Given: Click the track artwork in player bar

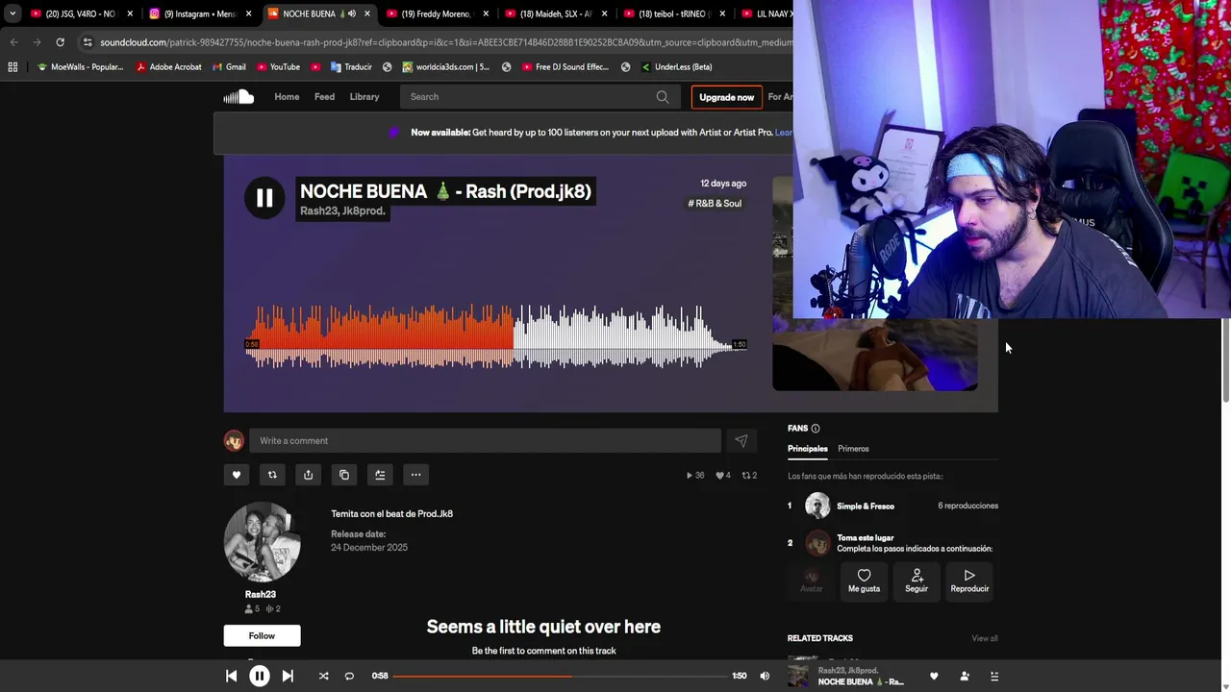Looking at the screenshot, I should tap(798, 675).
